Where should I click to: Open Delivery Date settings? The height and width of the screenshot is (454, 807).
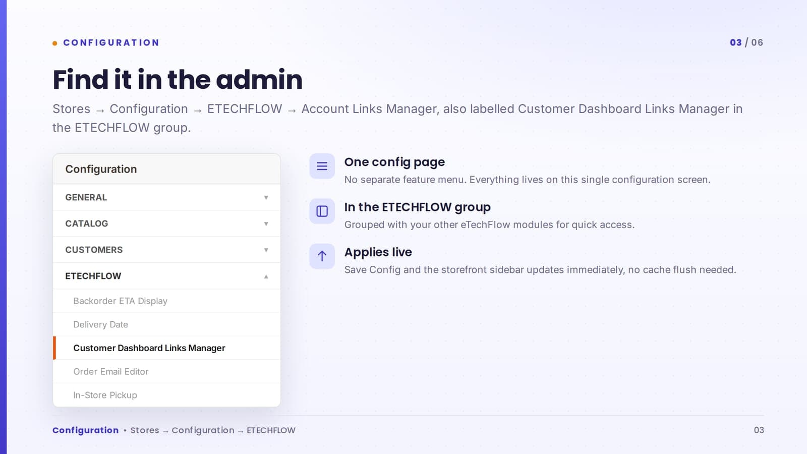[x=166, y=324]
